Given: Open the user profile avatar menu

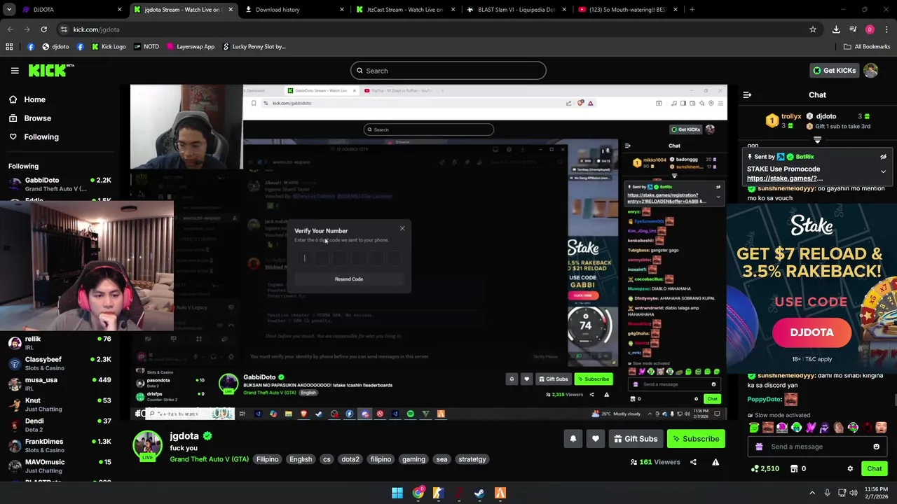Looking at the screenshot, I should click(870, 71).
